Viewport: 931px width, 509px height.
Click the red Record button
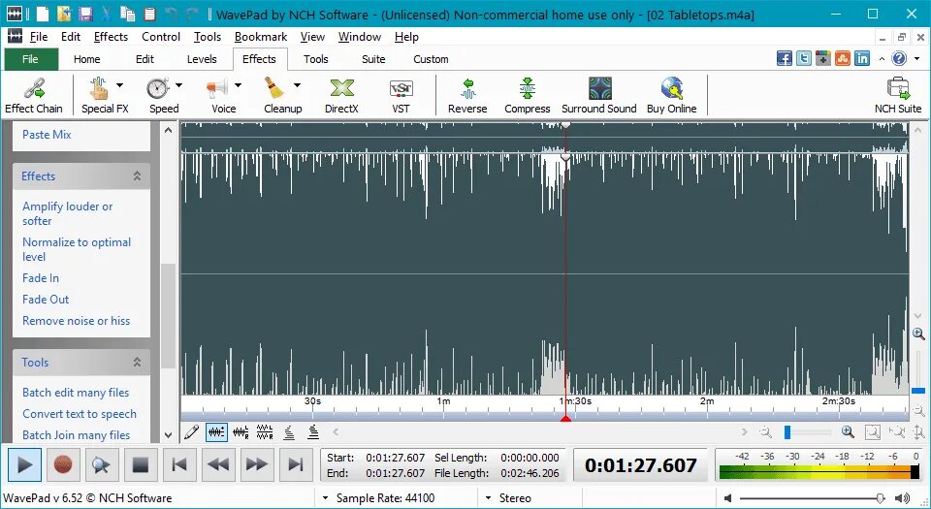point(62,464)
